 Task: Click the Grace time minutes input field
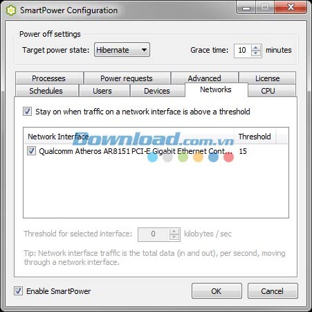243,51
